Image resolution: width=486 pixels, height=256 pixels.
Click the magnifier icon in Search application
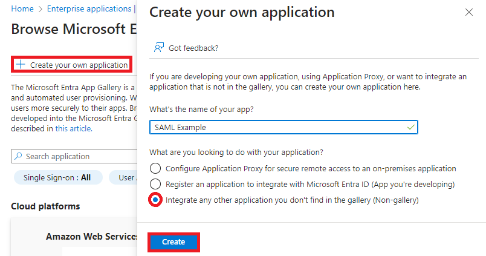[x=18, y=156]
